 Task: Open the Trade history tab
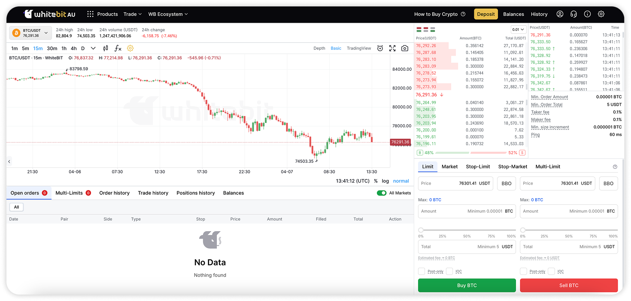(x=153, y=193)
